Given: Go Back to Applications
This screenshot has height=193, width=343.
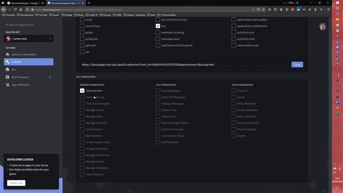Looking at the screenshot, I should (x=20, y=25).
